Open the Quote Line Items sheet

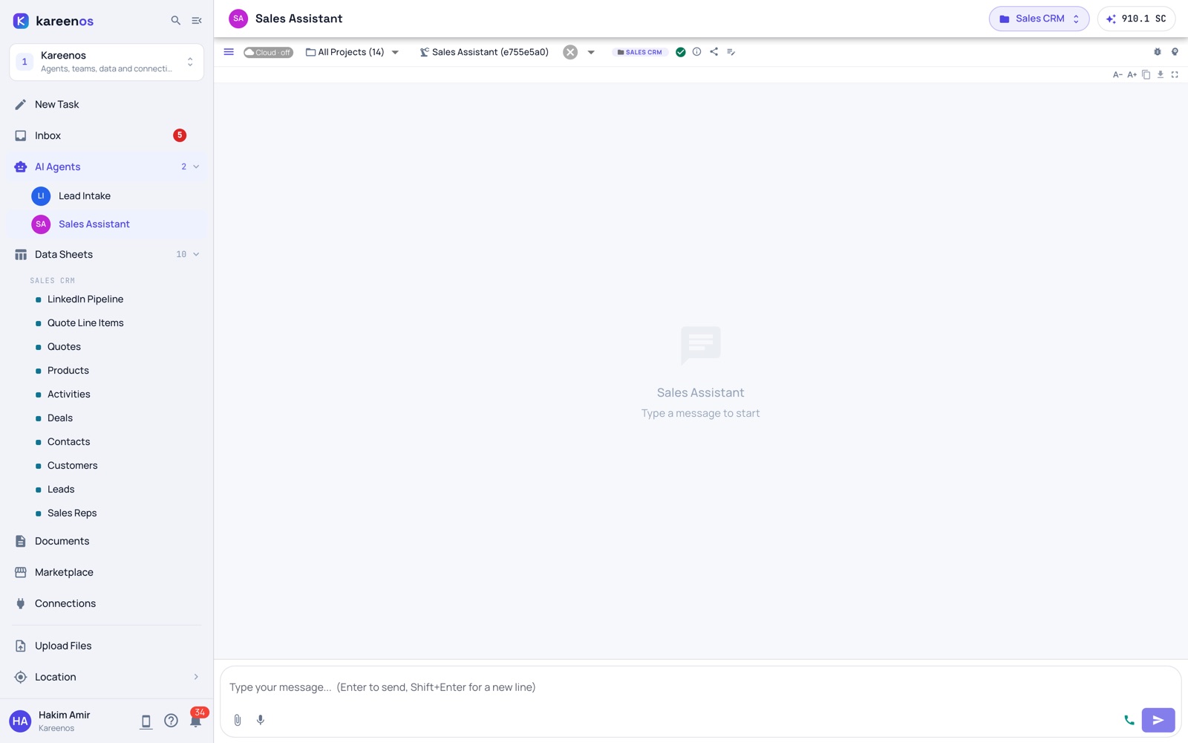point(85,323)
